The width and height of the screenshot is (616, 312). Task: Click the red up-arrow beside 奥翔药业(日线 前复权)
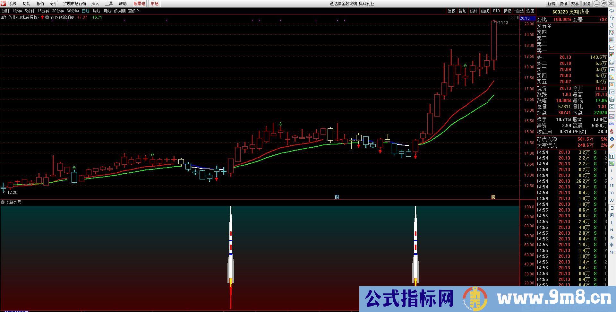pos(42,17)
